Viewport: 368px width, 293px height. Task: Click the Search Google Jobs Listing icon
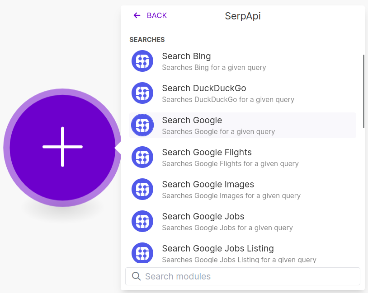[142, 253]
